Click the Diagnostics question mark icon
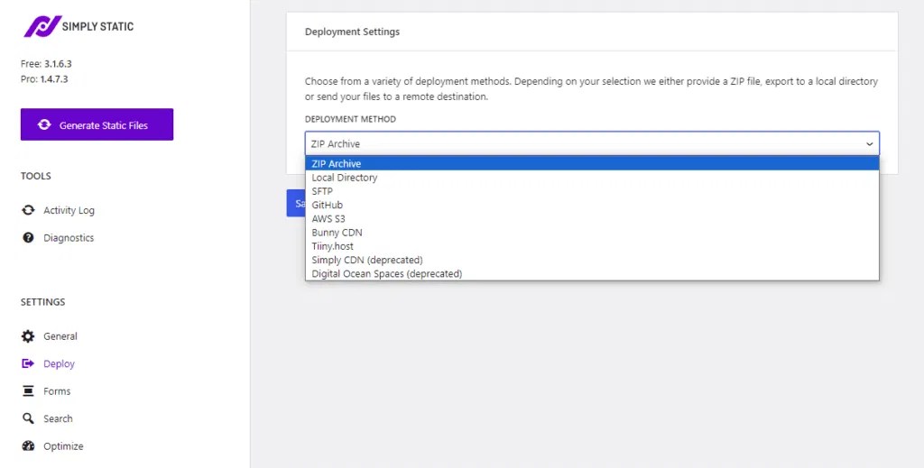This screenshot has height=468, width=924. click(28, 238)
